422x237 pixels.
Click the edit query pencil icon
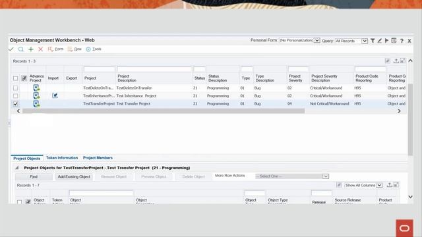point(380,41)
